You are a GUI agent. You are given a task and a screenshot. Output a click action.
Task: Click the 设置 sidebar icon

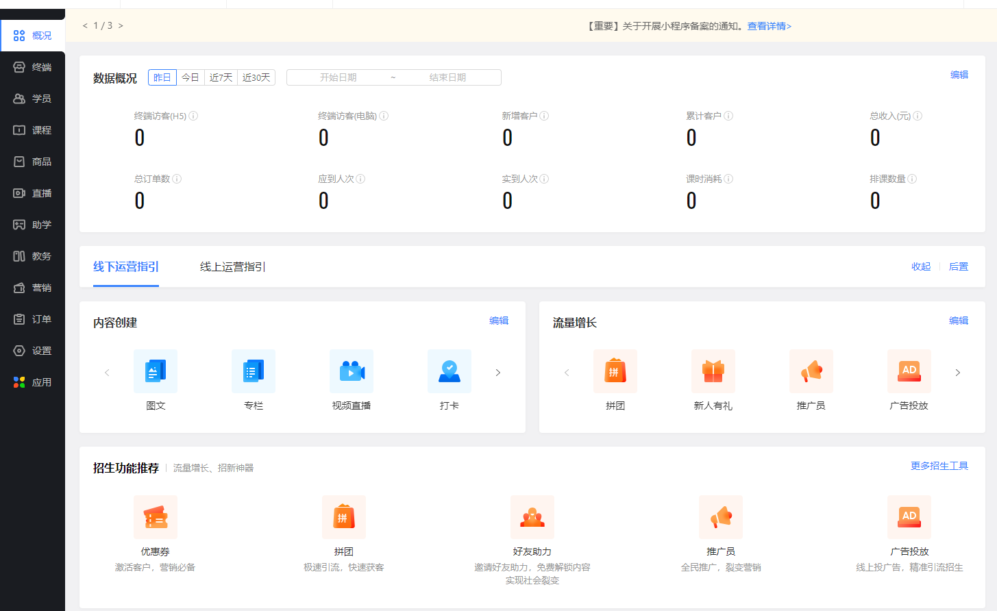[19, 351]
